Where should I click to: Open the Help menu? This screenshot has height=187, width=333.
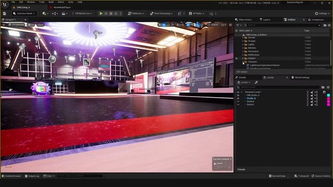coord(80,2)
